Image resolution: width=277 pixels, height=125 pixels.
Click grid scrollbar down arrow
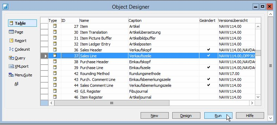[258, 97]
